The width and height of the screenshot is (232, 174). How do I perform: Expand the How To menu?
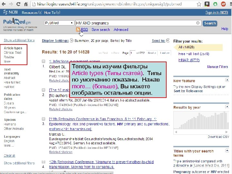pyautogui.click(x=52, y=13)
